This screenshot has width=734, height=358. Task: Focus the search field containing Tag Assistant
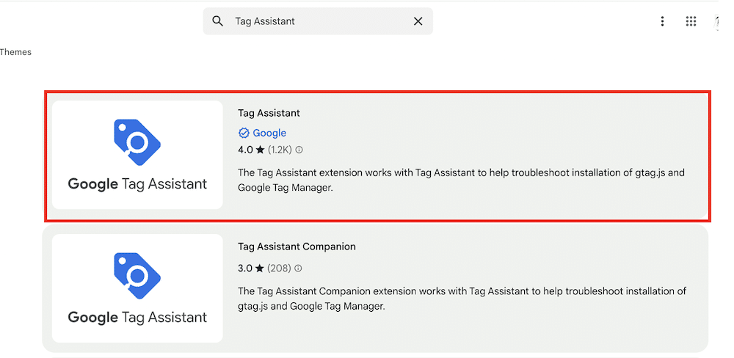tap(318, 21)
